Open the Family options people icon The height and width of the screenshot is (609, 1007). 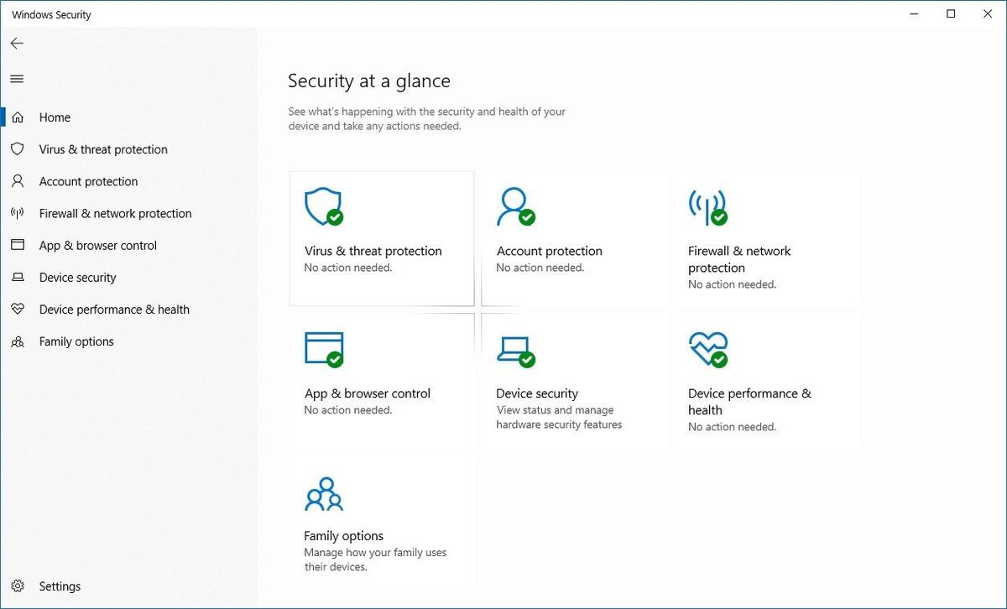322,494
